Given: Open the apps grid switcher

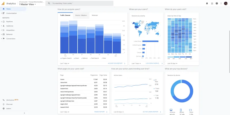Looking at the screenshot, I should (212, 3).
